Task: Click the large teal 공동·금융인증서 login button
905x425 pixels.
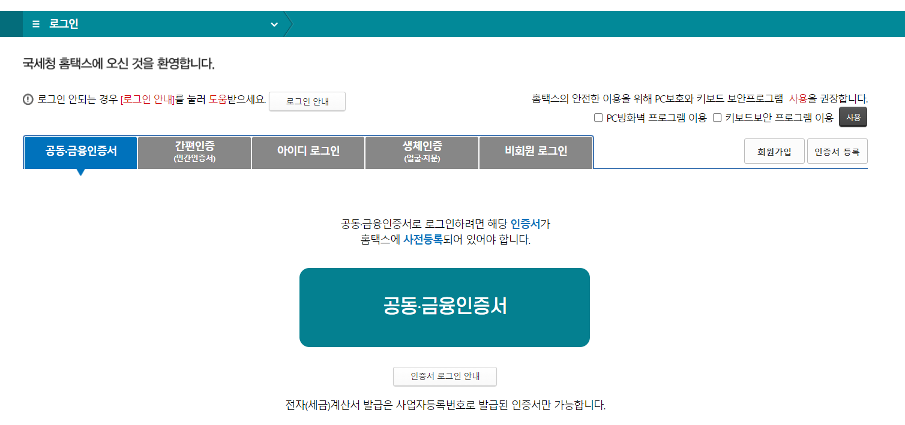Action: click(x=445, y=307)
